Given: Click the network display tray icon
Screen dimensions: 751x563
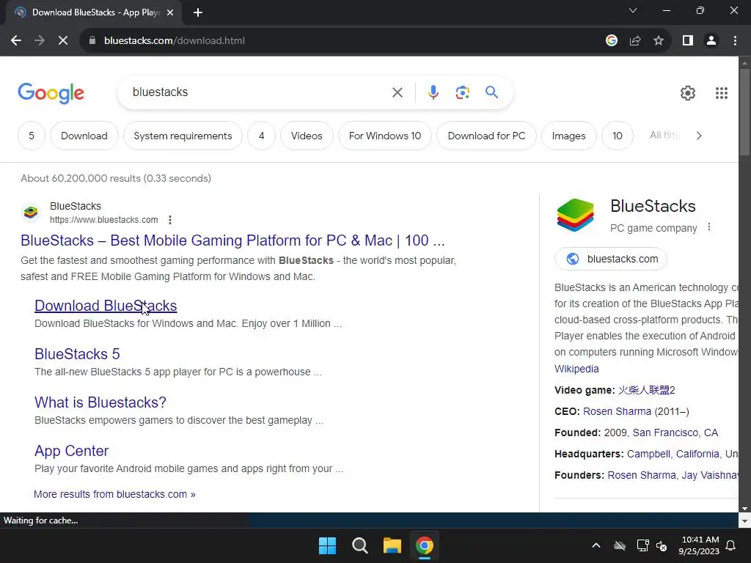Looking at the screenshot, I should pyautogui.click(x=642, y=545).
